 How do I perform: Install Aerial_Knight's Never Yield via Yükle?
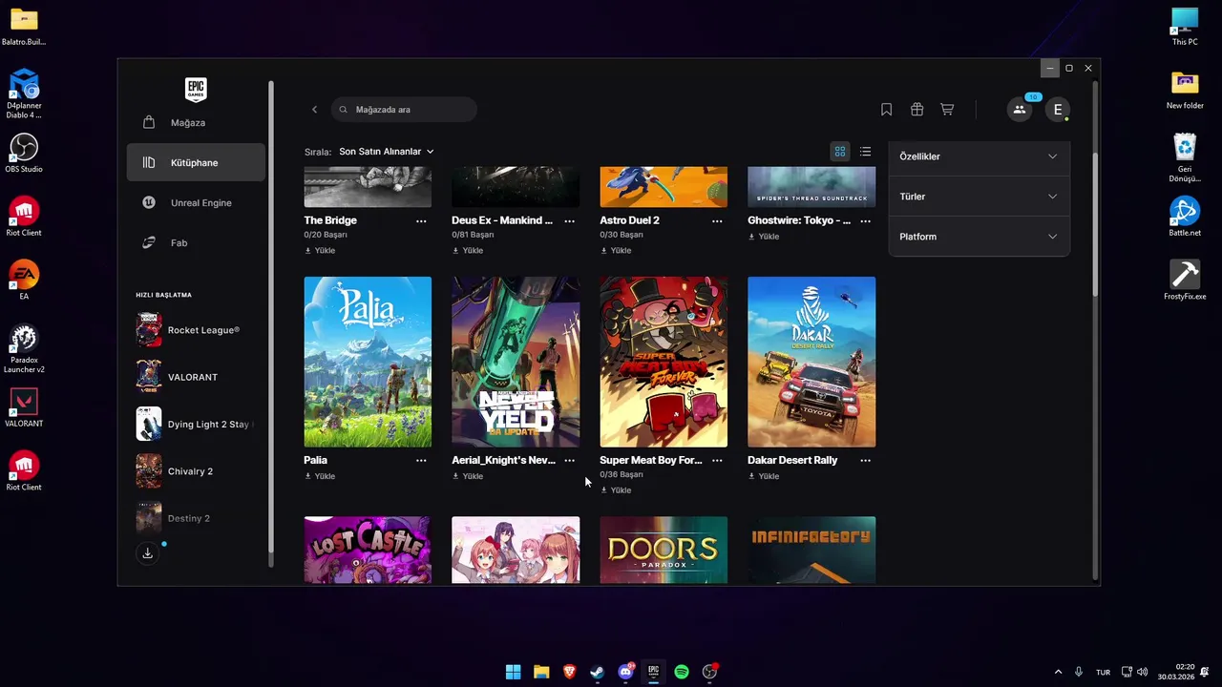(468, 476)
